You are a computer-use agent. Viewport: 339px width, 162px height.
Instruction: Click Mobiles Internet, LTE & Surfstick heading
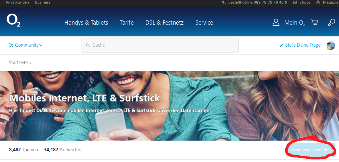pyautogui.click(x=85, y=98)
